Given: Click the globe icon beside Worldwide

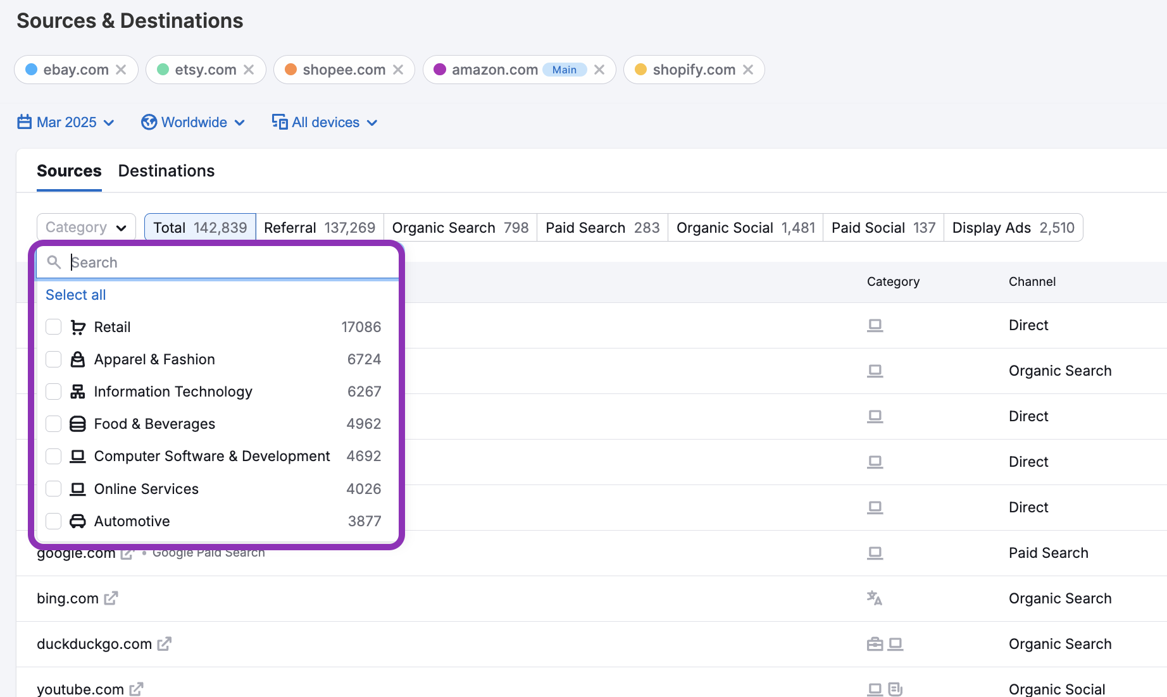Looking at the screenshot, I should coord(149,122).
